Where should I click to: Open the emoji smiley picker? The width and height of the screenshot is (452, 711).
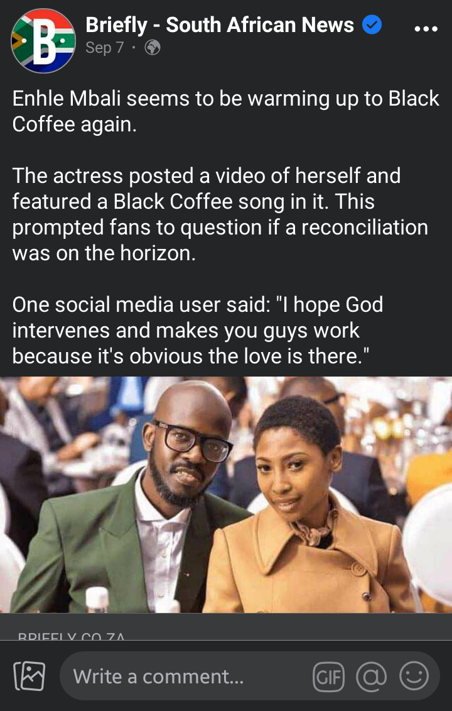click(x=414, y=676)
